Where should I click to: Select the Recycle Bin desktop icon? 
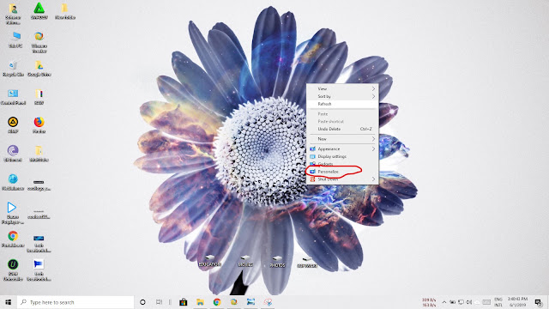point(13,69)
